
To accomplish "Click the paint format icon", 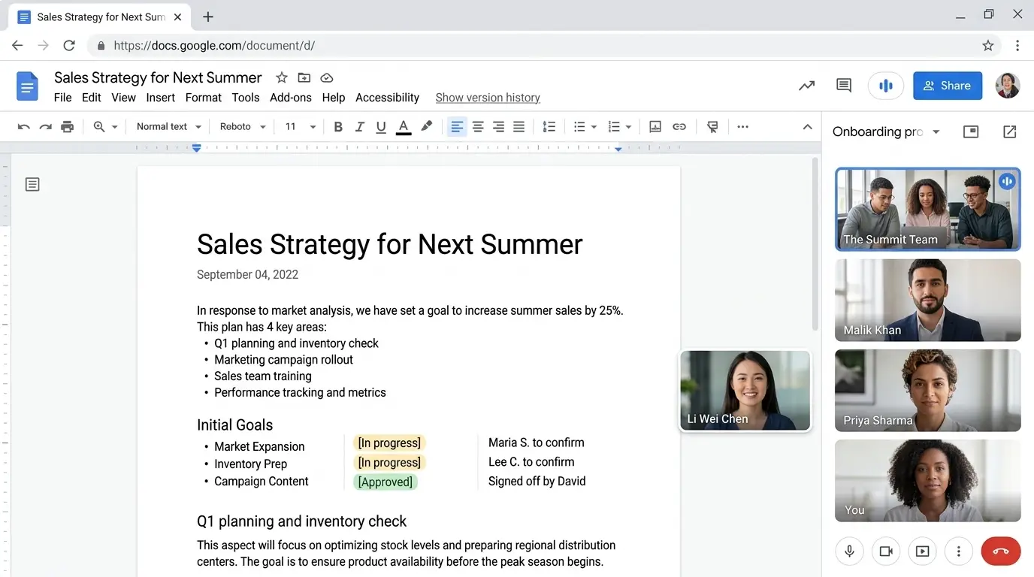I will point(712,127).
